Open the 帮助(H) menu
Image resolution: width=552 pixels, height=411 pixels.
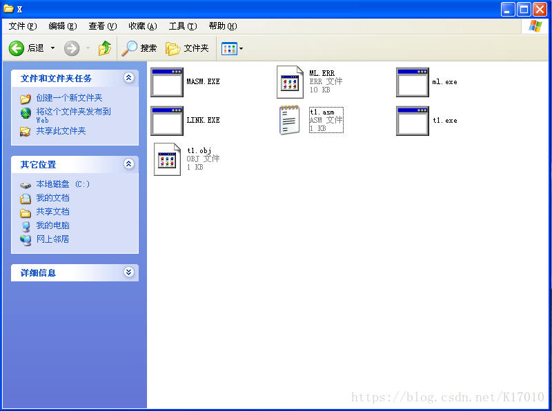pyautogui.click(x=223, y=26)
